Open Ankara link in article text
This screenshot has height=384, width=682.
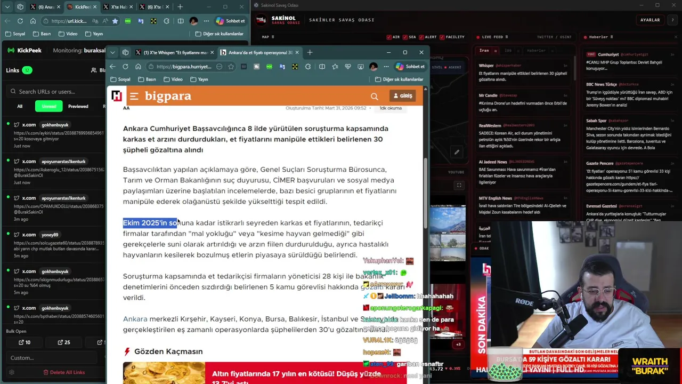[135, 319]
